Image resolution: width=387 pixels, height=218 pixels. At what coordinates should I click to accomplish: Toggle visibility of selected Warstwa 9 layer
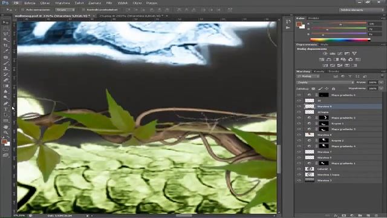[x=299, y=107]
